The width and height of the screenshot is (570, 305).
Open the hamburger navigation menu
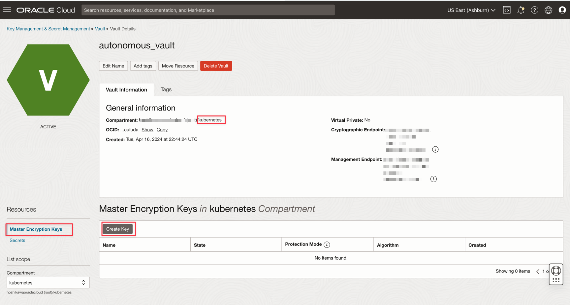pos(7,10)
